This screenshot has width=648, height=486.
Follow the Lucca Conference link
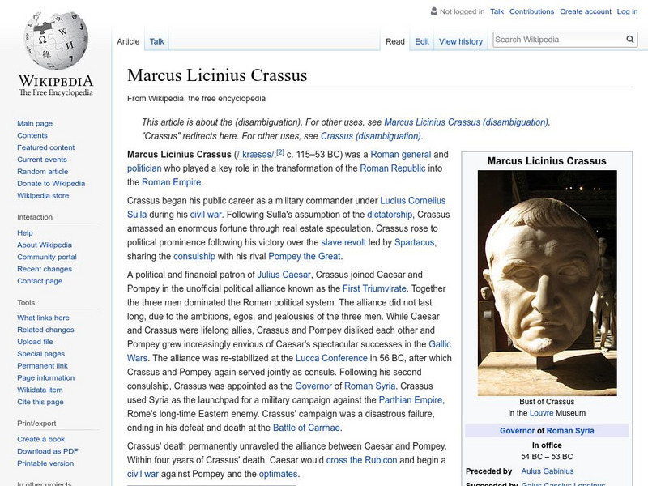click(x=331, y=358)
